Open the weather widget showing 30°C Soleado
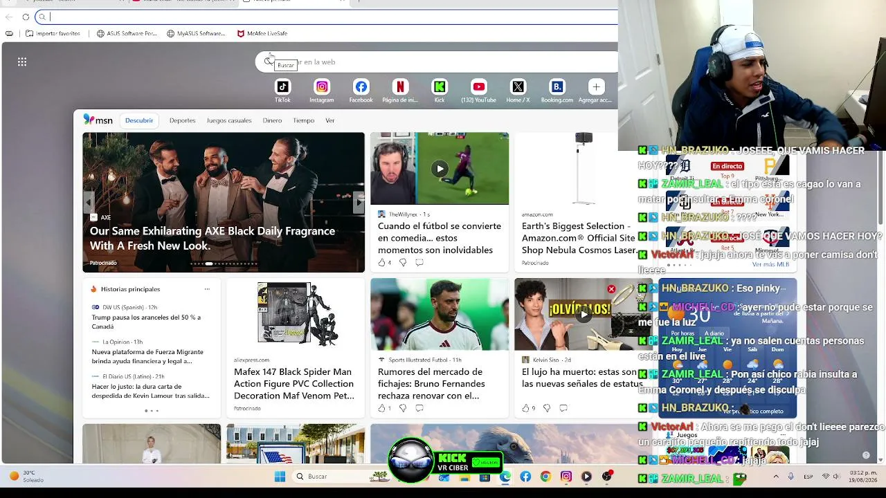 pyautogui.click(x=28, y=477)
